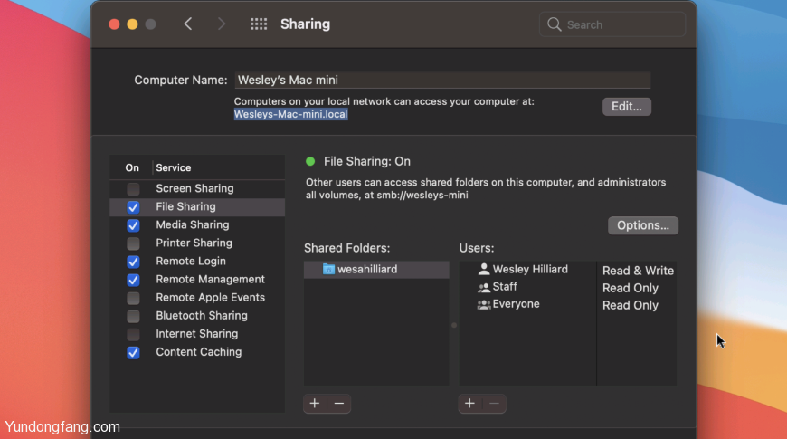
Task: Disable Content Caching checkbox
Action: pos(133,353)
